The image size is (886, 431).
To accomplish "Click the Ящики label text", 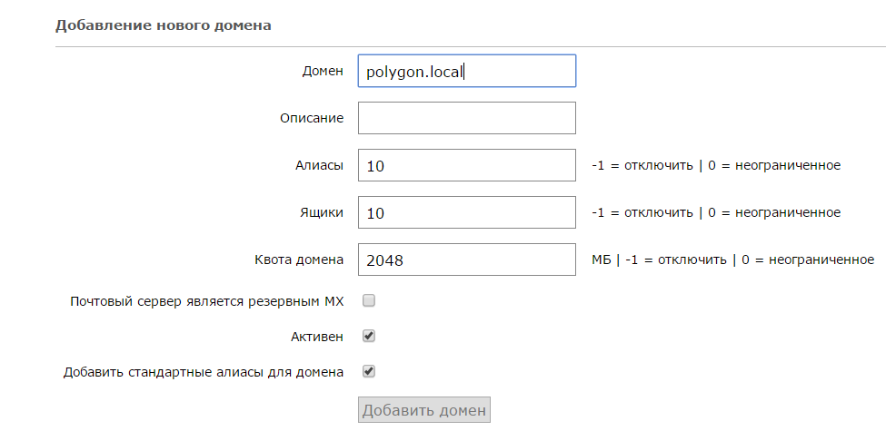I will pyautogui.click(x=322, y=212).
